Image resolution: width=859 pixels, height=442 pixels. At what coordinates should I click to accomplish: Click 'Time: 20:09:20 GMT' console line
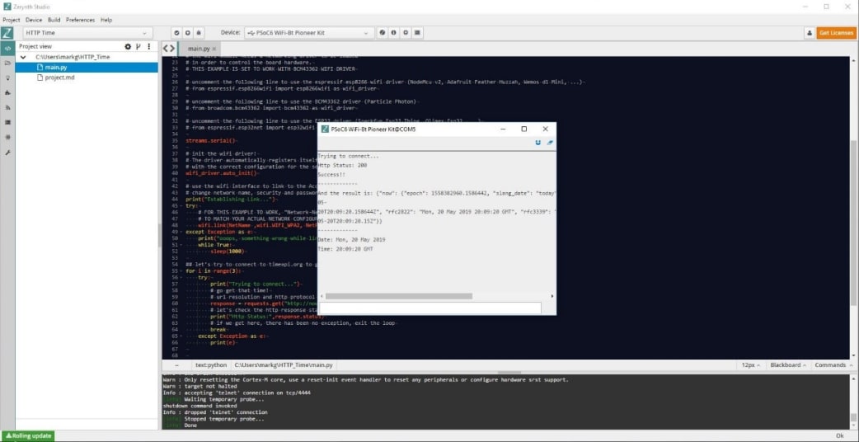click(x=345, y=249)
